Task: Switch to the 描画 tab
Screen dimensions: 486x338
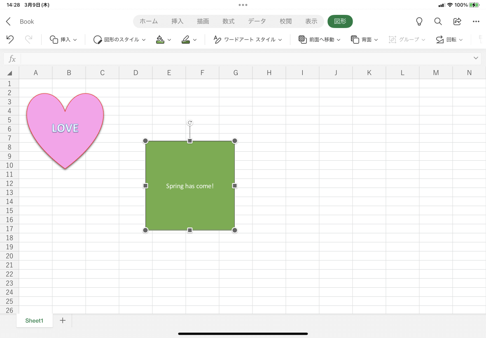Action: 203,21
